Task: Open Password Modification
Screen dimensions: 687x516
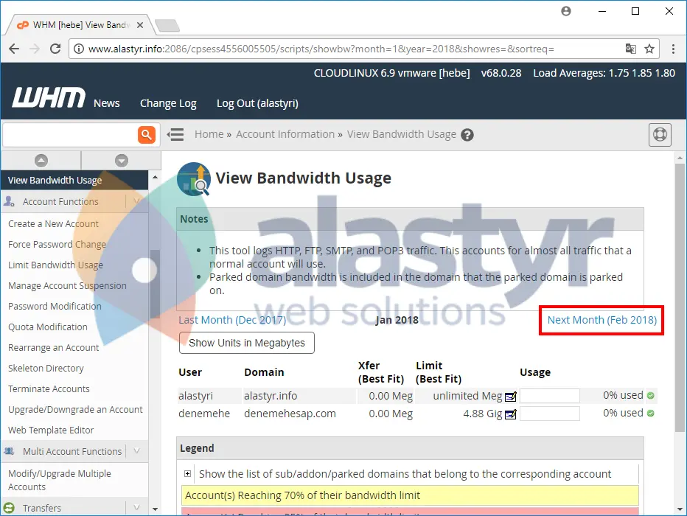Action: click(55, 306)
